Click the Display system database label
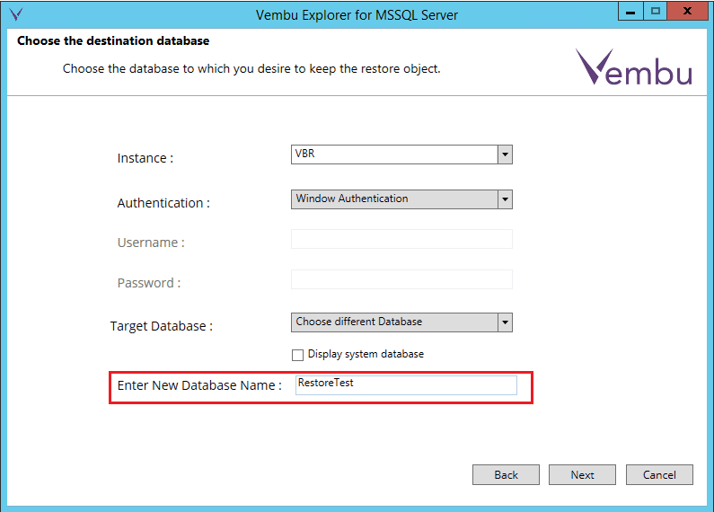Viewport: 714px width, 512px height. tap(366, 355)
